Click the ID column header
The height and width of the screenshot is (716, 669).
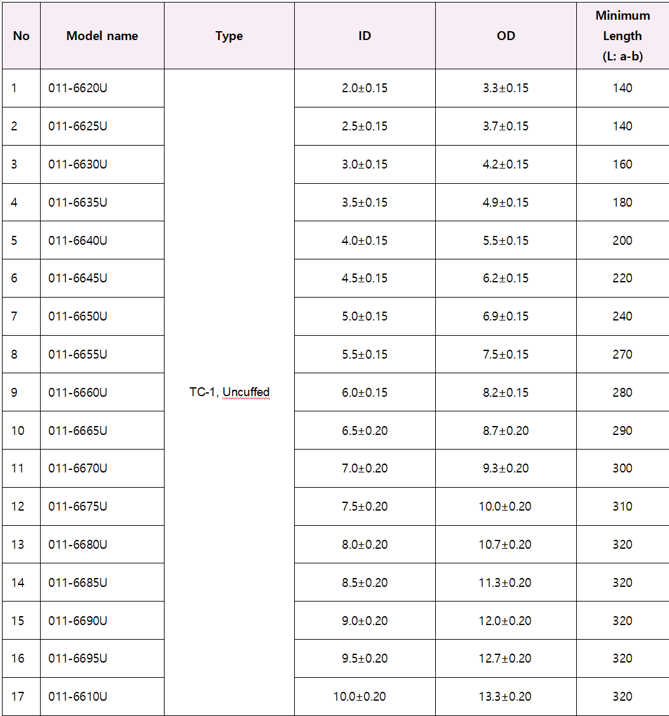coord(365,36)
